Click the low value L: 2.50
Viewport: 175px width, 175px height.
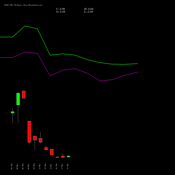tap(89, 12)
